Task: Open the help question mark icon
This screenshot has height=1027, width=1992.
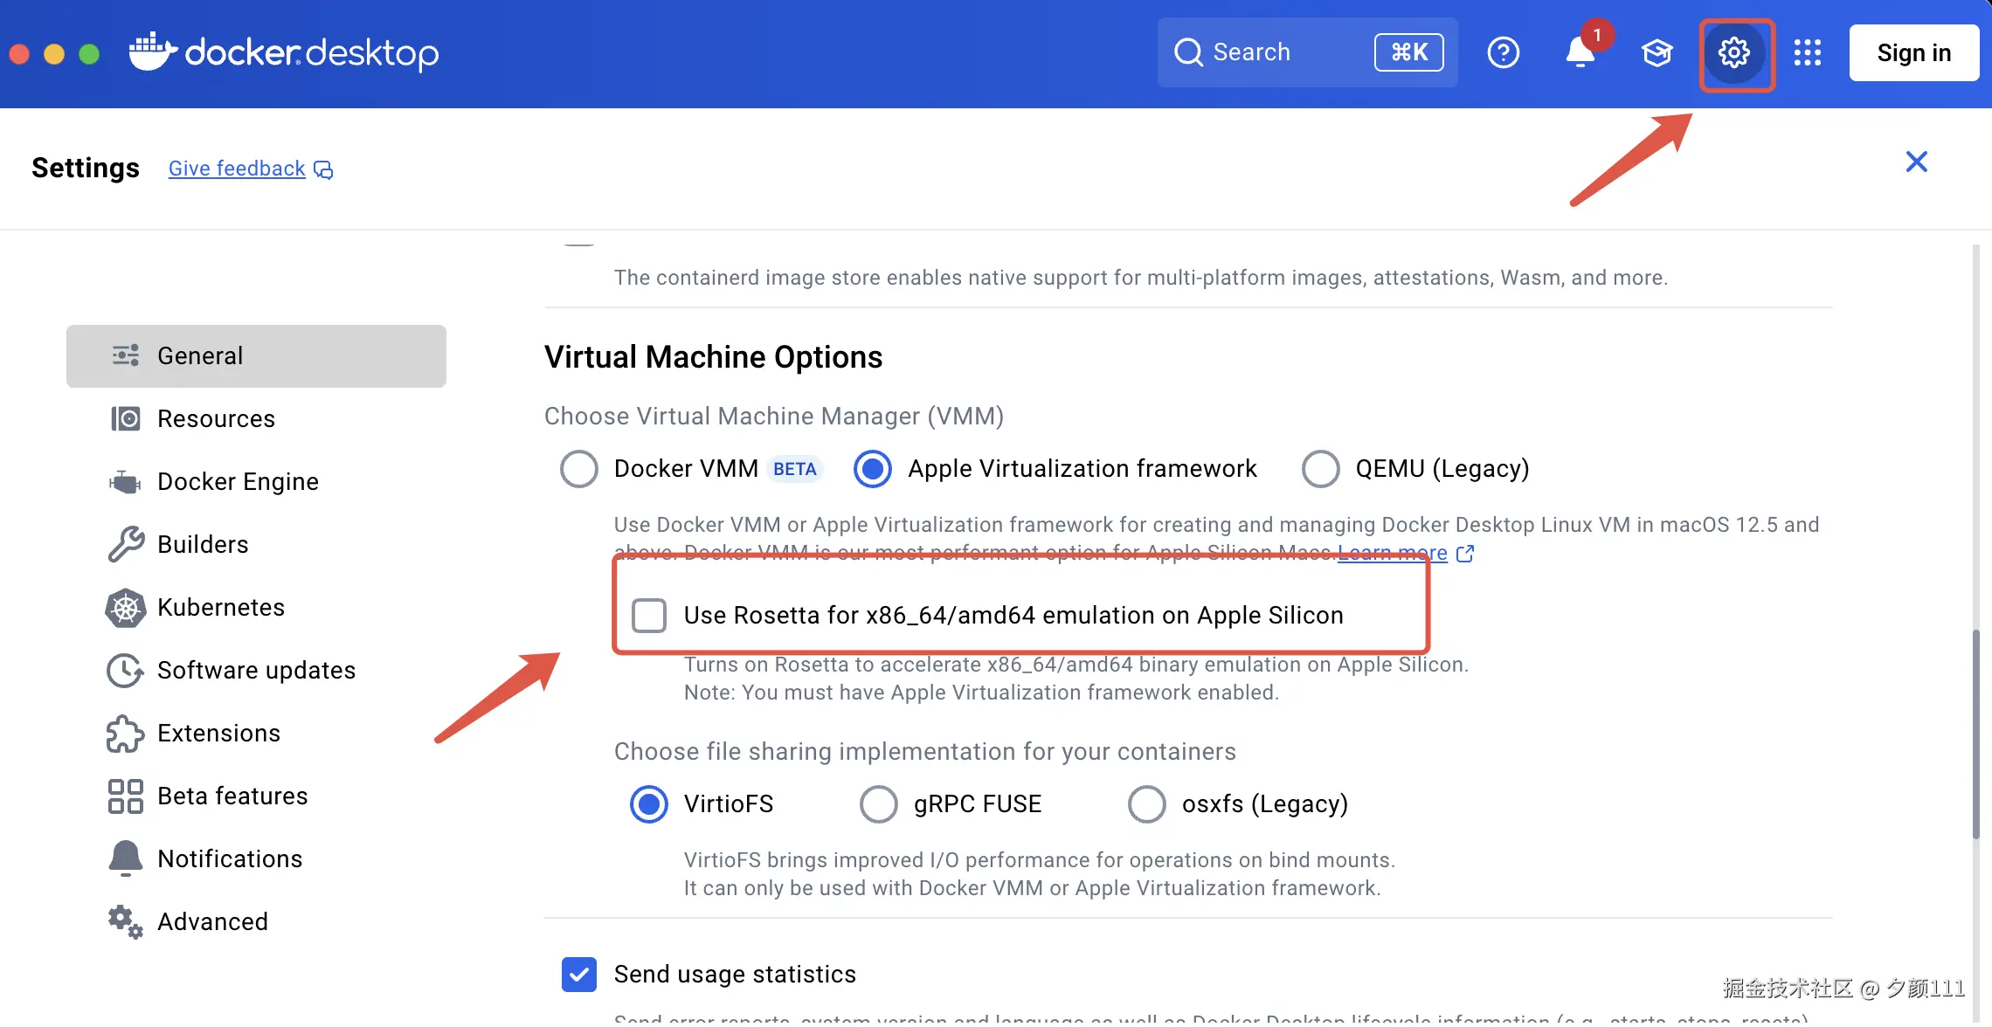Action: click(1504, 53)
